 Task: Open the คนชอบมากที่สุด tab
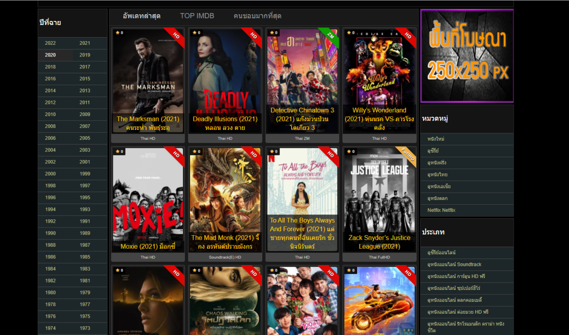tap(257, 16)
